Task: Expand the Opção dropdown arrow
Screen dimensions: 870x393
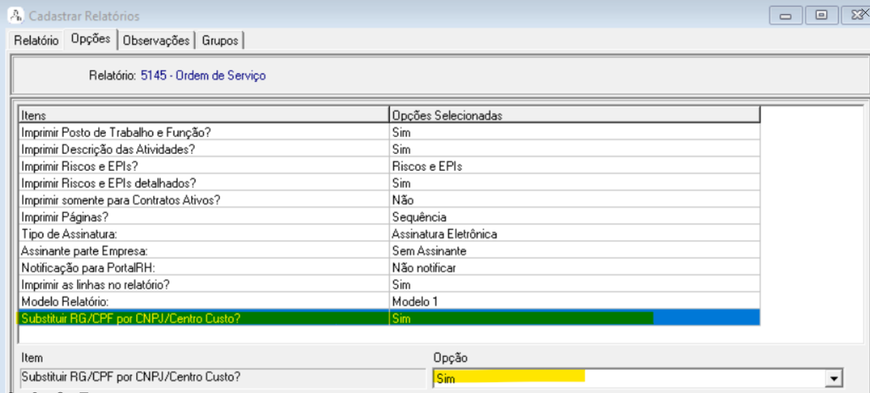Action: coord(833,378)
